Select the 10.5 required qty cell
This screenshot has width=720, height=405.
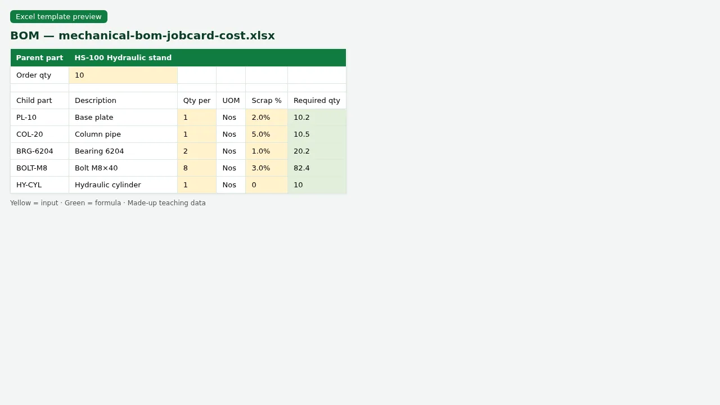coord(317,134)
